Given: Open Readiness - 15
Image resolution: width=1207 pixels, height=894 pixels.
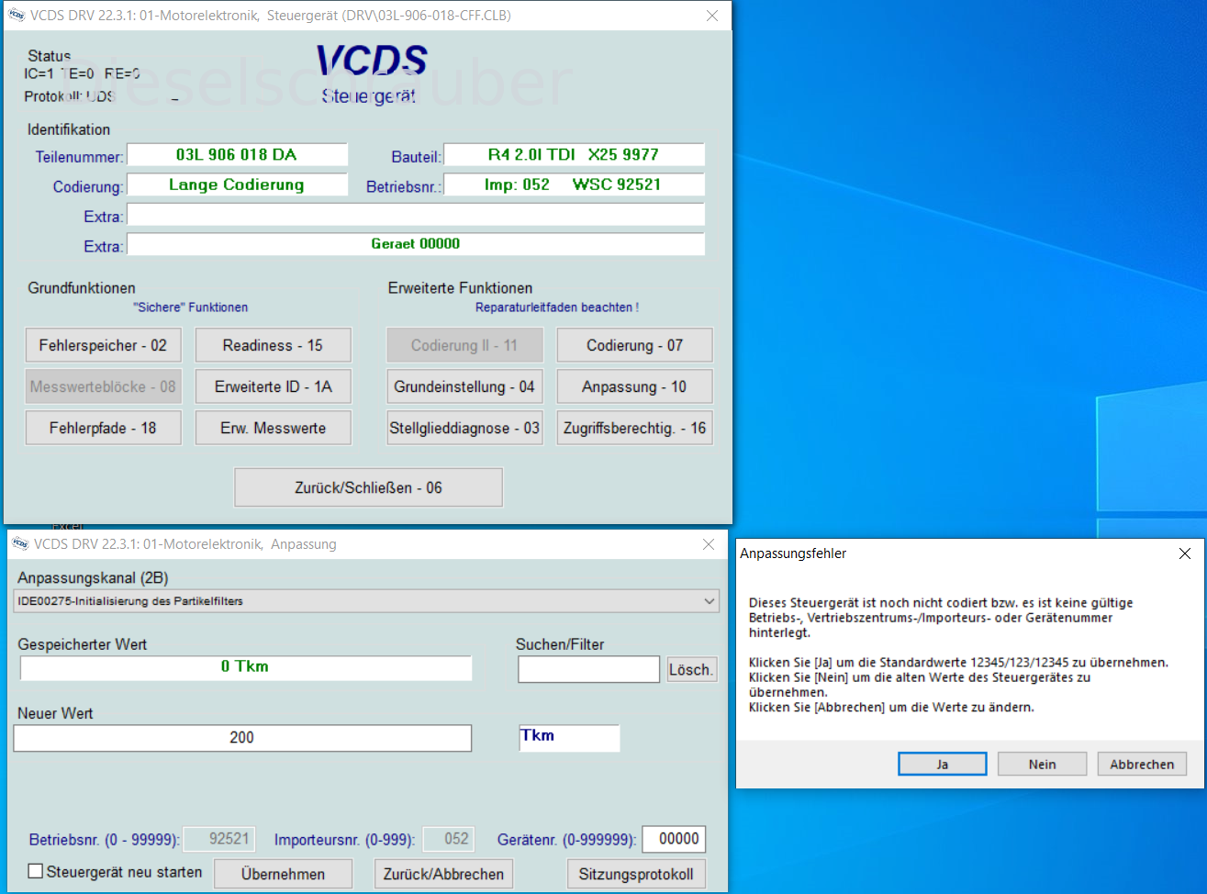Looking at the screenshot, I should click(273, 345).
